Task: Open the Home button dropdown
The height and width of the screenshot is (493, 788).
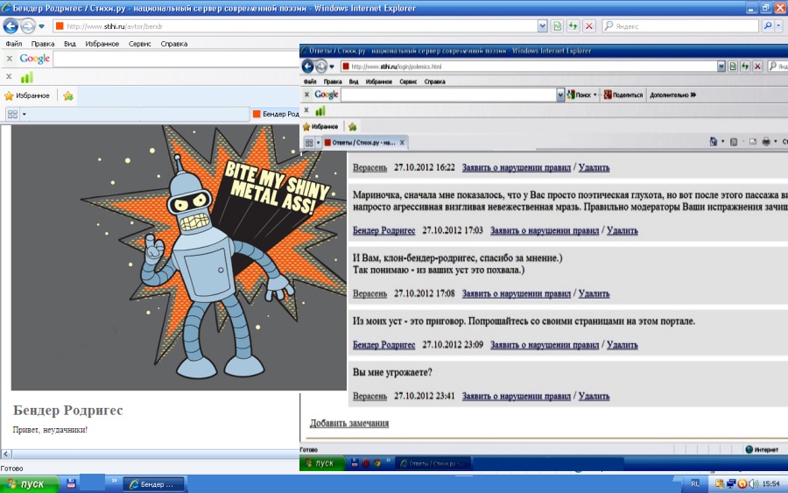Action: (x=722, y=142)
